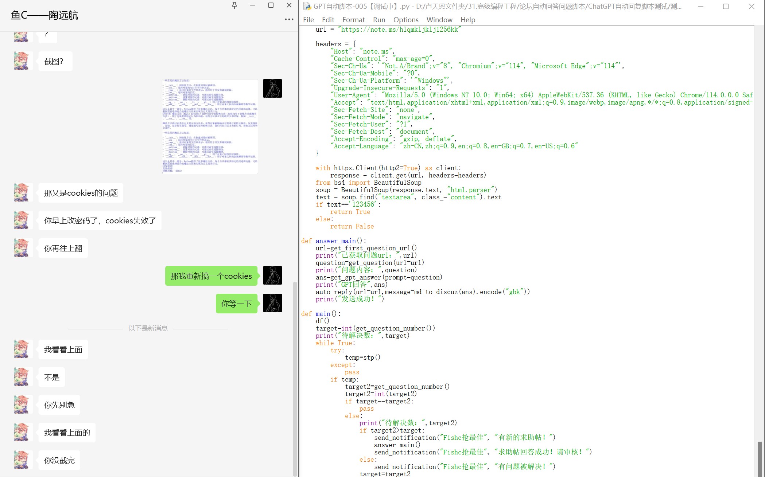Click the 'target=int(get_question_number())' line
The width and height of the screenshot is (765, 477).
(376, 328)
